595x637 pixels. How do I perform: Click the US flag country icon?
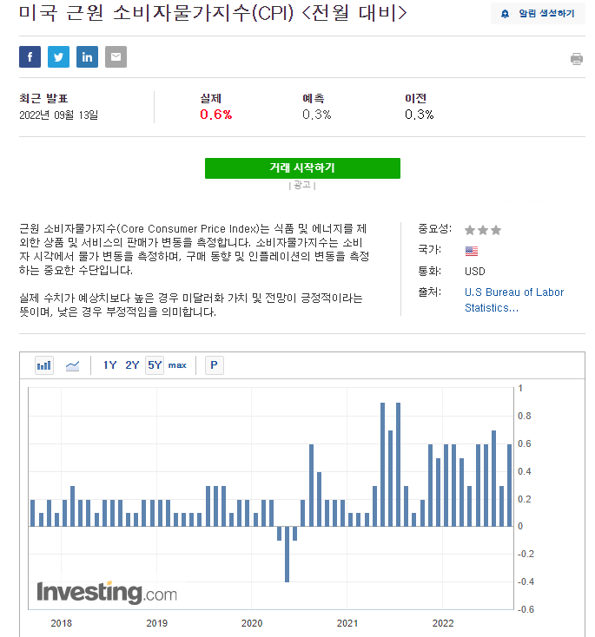[x=472, y=251]
